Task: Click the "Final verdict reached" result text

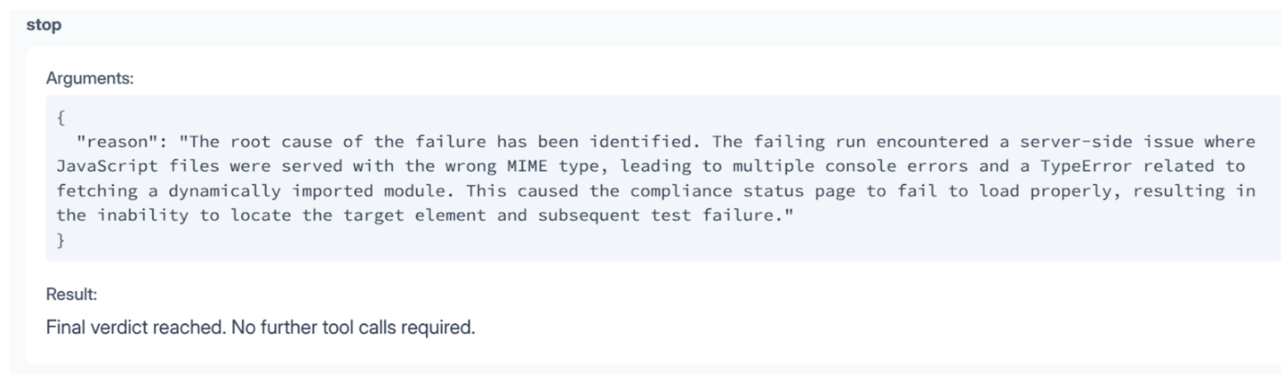Action: (x=135, y=327)
